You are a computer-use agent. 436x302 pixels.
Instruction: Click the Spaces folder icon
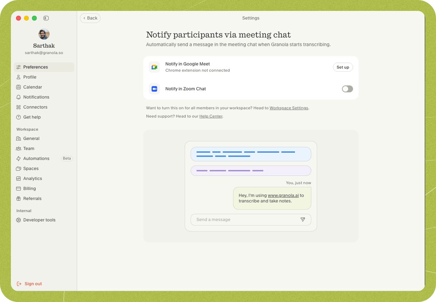point(19,169)
